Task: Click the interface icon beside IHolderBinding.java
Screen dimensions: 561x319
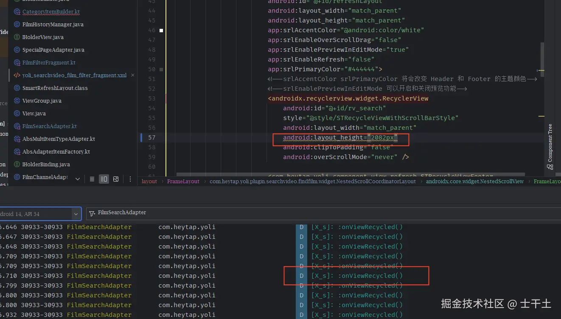Action: (x=17, y=164)
